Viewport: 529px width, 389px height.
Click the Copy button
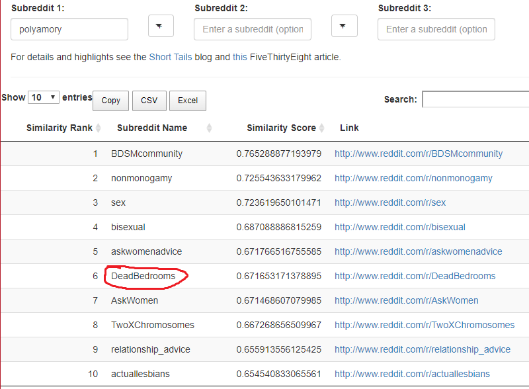[110, 101]
